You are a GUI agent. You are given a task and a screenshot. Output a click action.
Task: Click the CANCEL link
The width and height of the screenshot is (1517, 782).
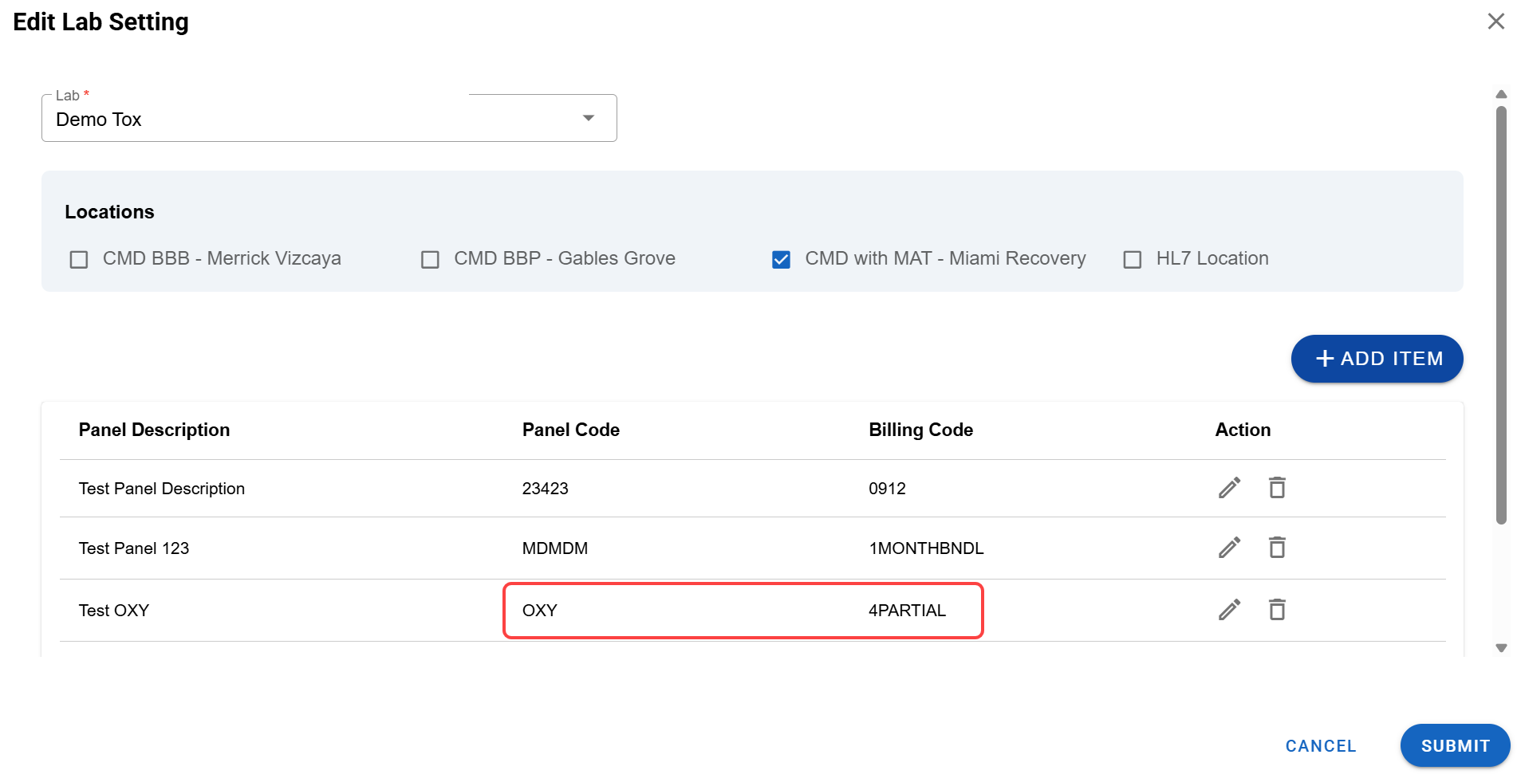1320,746
